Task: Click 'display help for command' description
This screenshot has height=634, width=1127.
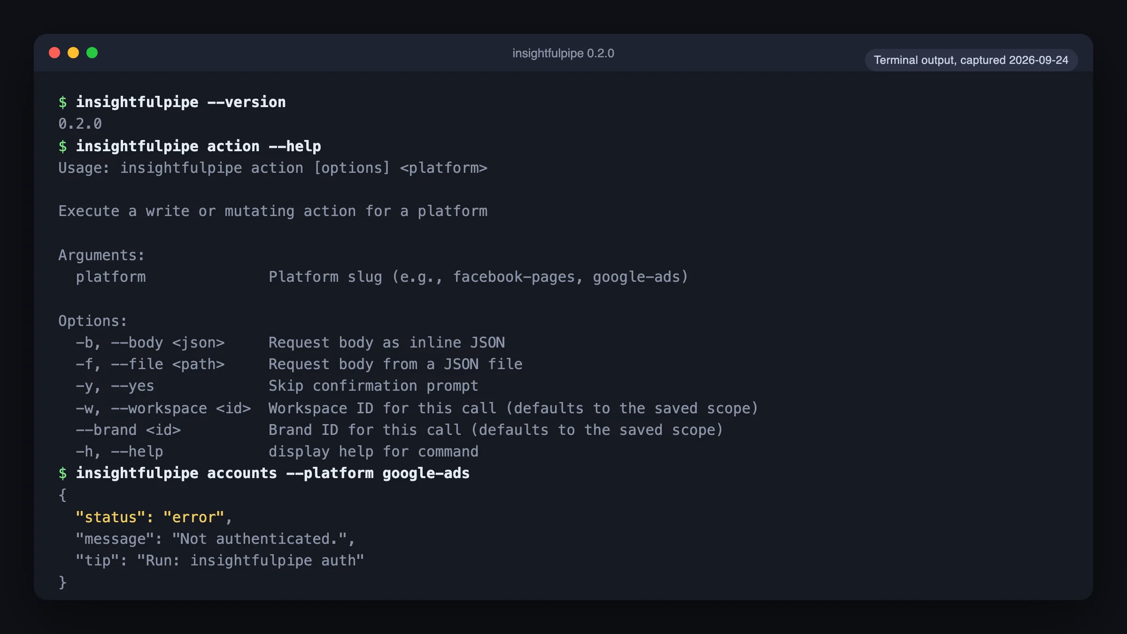Action: (x=373, y=451)
